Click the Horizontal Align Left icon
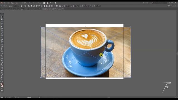 29,6
